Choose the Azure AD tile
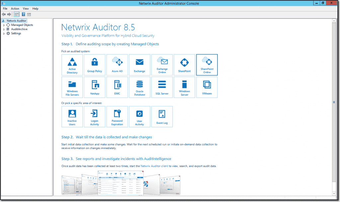 click(x=117, y=65)
